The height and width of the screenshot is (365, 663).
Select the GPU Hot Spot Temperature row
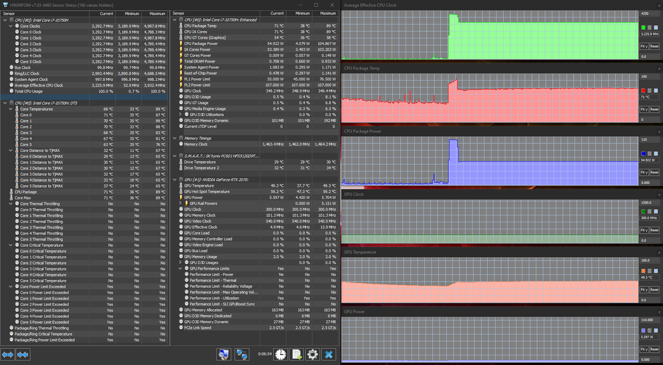click(x=255, y=192)
